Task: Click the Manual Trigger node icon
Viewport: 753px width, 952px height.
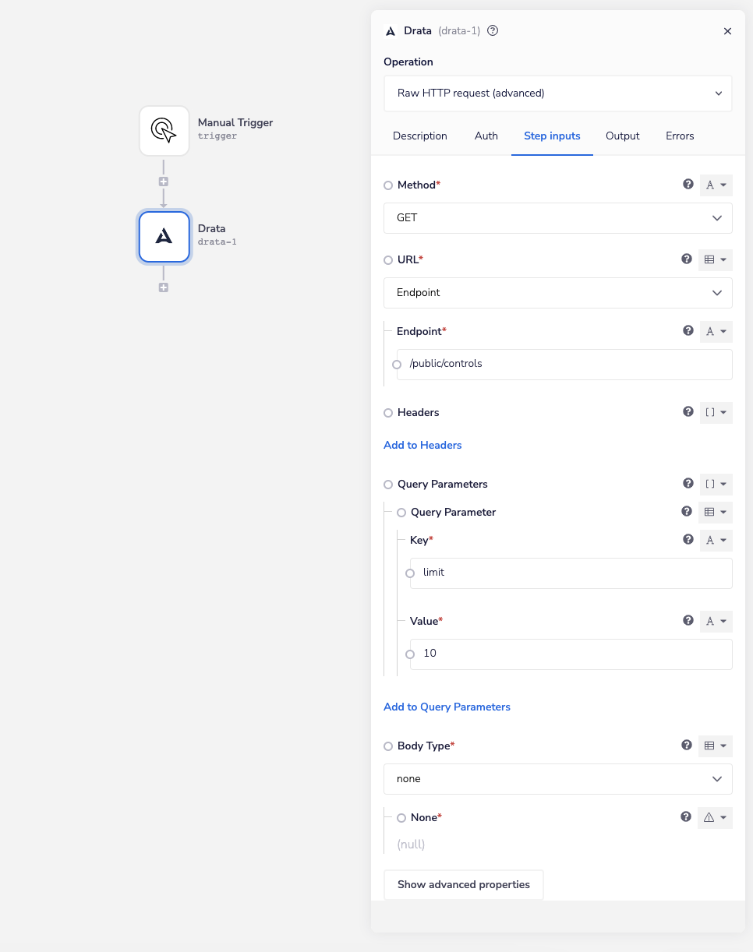Action: point(164,131)
